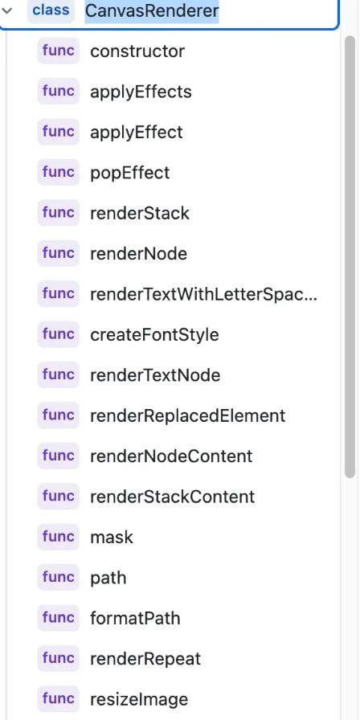
Task: Select renderStackContent in the symbol list
Action: click(x=172, y=497)
